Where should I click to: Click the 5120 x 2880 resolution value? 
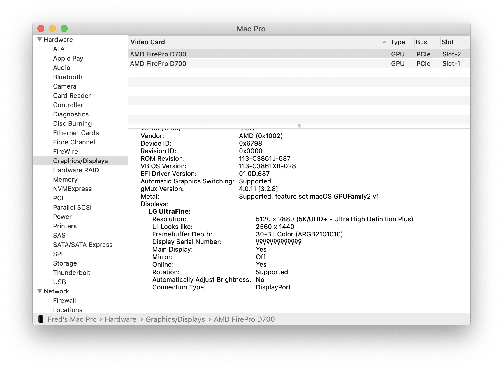(335, 219)
